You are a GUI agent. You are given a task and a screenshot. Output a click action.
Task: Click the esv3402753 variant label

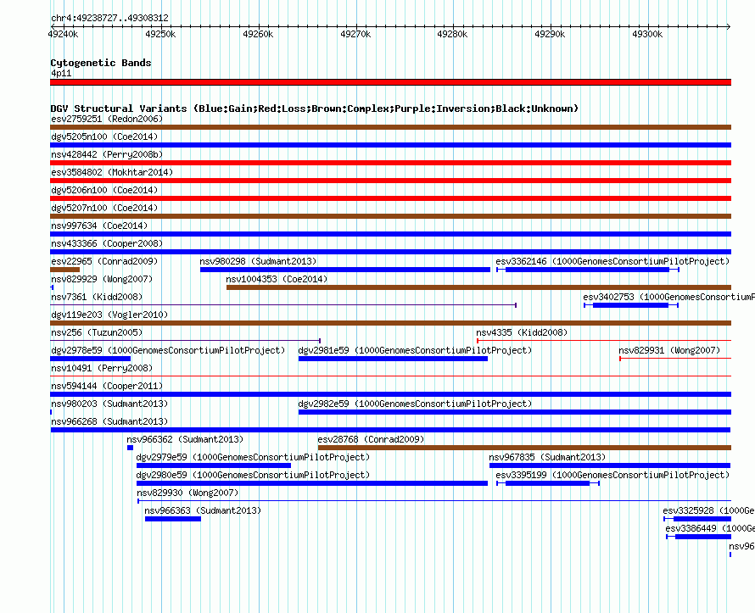click(x=668, y=297)
